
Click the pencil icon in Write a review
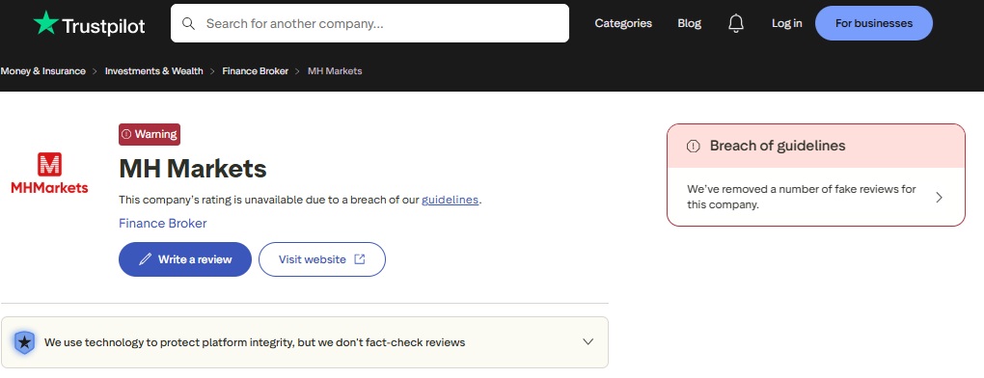145,259
